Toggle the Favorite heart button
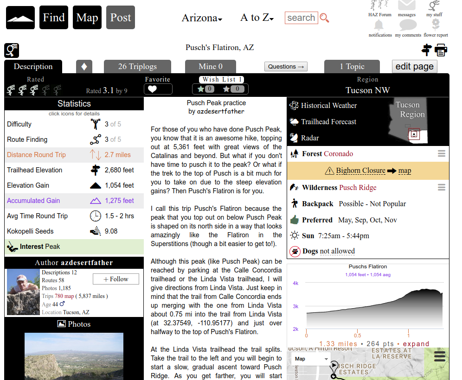The height and width of the screenshot is (380, 462). tap(158, 89)
